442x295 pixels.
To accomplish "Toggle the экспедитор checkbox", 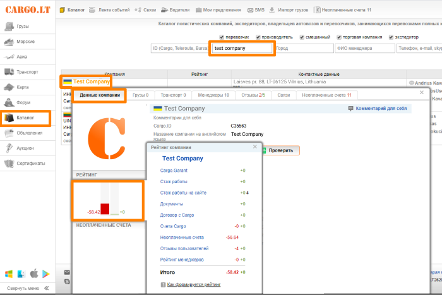I will [x=391, y=37].
